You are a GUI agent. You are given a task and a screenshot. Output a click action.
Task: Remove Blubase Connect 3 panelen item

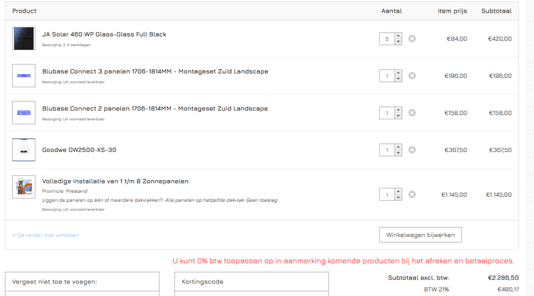412,76
